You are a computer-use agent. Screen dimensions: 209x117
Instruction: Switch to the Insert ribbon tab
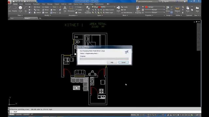pos(21,4)
